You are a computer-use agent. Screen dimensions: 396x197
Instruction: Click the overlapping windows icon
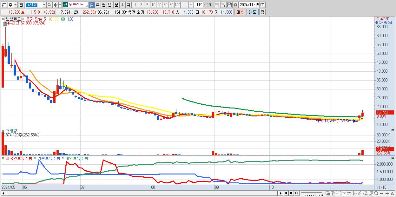click(333, 194)
